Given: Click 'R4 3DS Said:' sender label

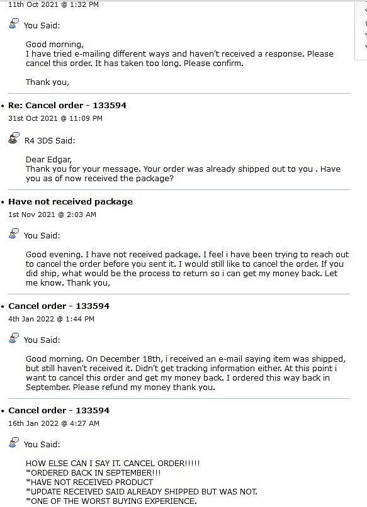Looking at the screenshot, I should click(50, 141).
